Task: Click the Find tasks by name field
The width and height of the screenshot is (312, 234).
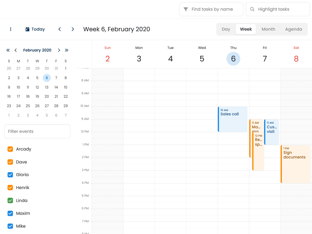Action: 212,9
